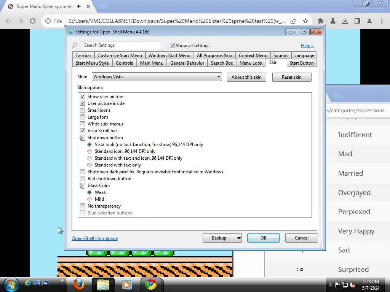The height and width of the screenshot is (292, 390).
Task: Enable Red shutdown button checkbox
Action: 82,179
